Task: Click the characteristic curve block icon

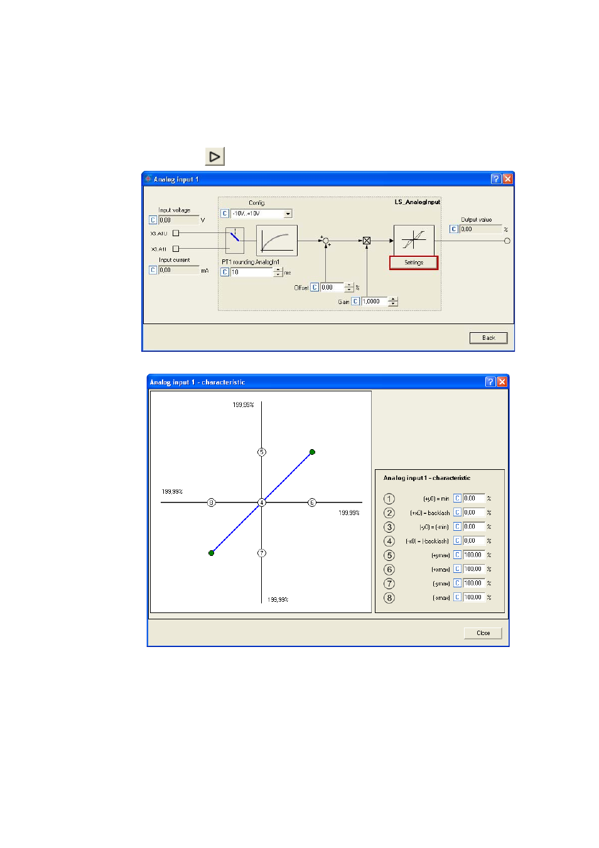Action: click(x=414, y=240)
